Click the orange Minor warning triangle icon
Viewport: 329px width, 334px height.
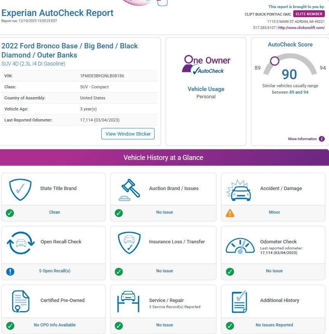(230, 213)
